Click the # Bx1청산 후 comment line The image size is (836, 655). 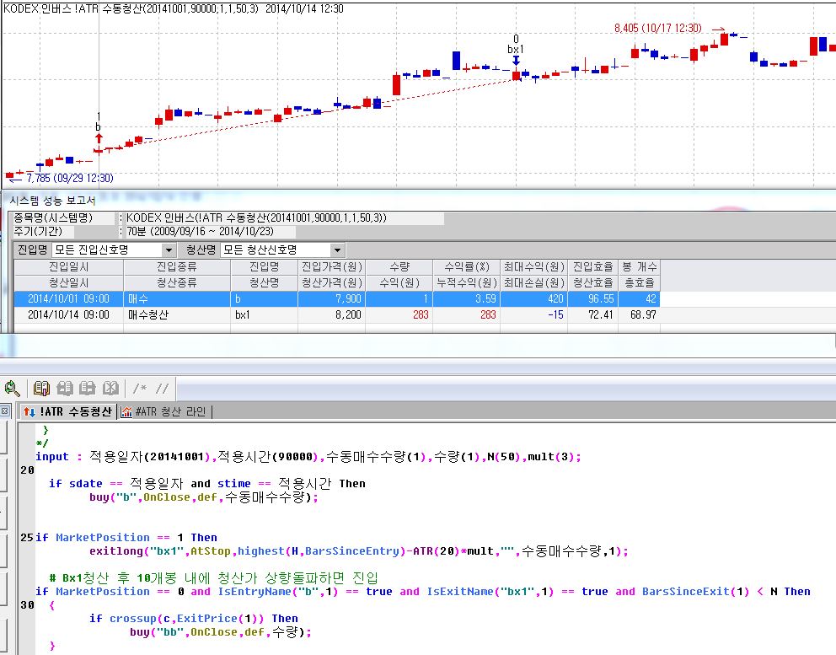(x=214, y=577)
